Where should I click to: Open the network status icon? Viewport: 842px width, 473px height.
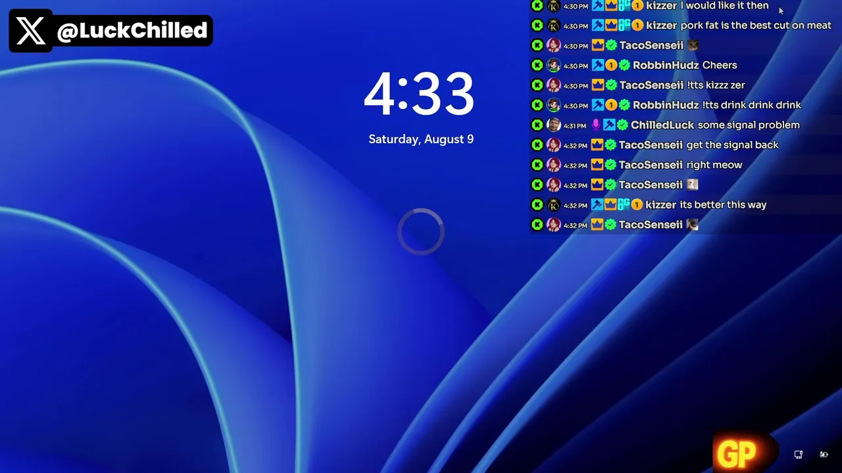coord(799,454)
